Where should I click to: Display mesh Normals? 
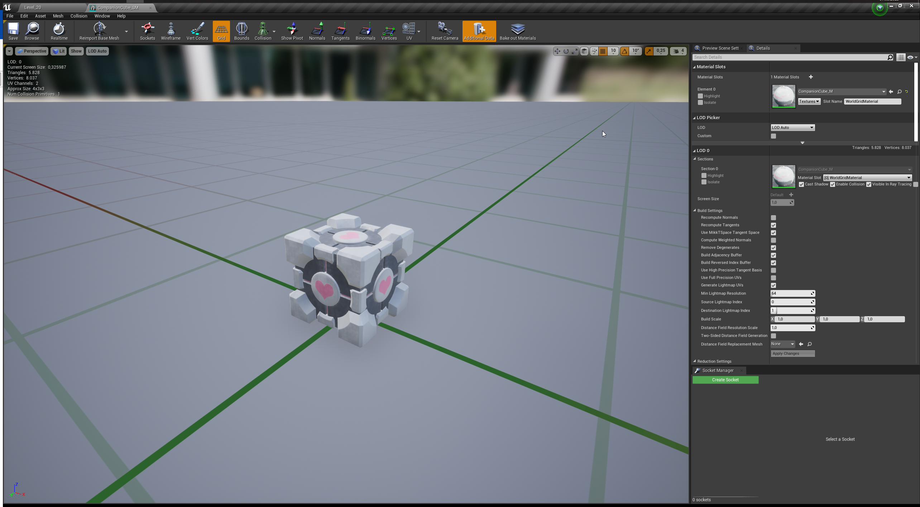[x=317, y=31]
